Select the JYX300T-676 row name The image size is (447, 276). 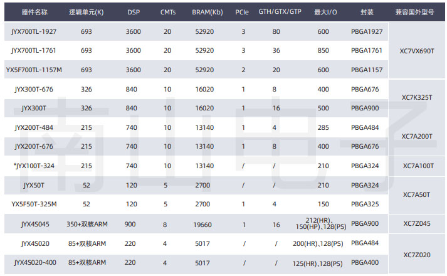34,89
